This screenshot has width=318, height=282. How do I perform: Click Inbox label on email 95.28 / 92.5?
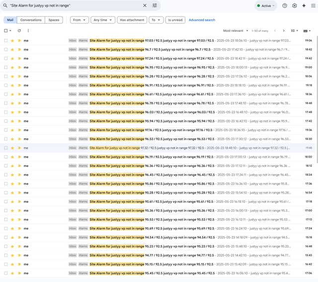pyautogui.click(x=73, y=192)
